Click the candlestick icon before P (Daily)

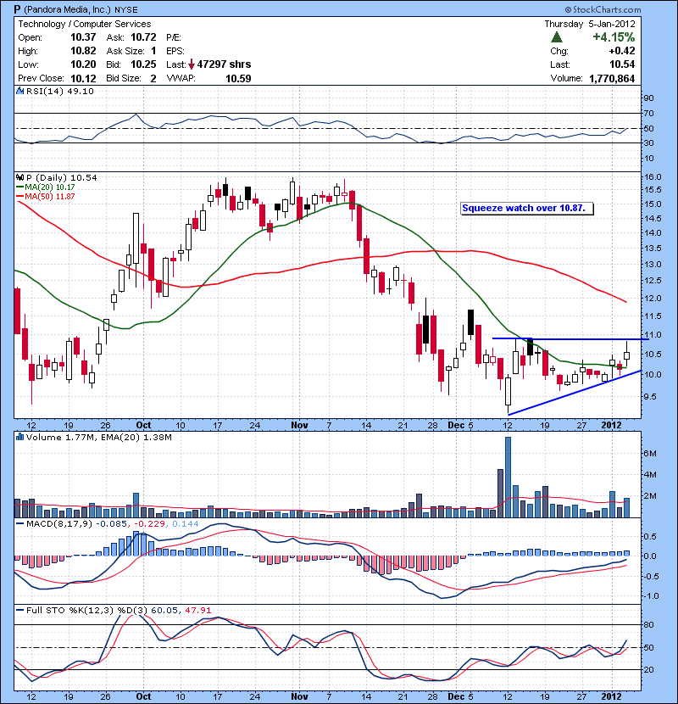[x=19, y=178]
